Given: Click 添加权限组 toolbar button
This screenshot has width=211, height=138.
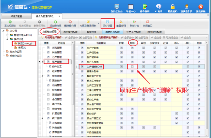Looking at the screenshot, I should click(x=10, y=24).
